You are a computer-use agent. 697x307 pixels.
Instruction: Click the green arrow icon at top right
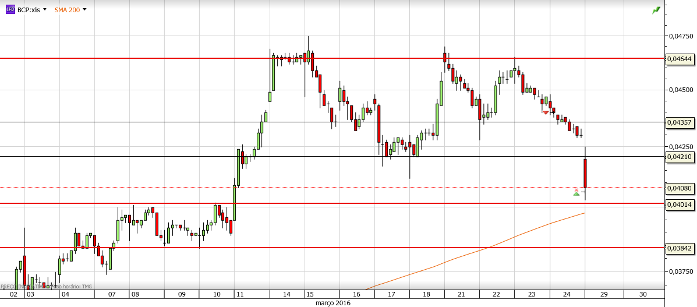656,10
